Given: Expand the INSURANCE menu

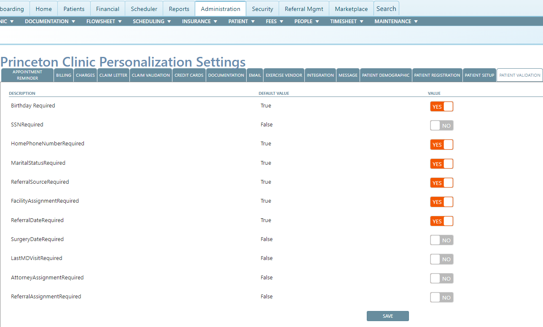Looking at the screenshot, I should (x=199, y=21).
